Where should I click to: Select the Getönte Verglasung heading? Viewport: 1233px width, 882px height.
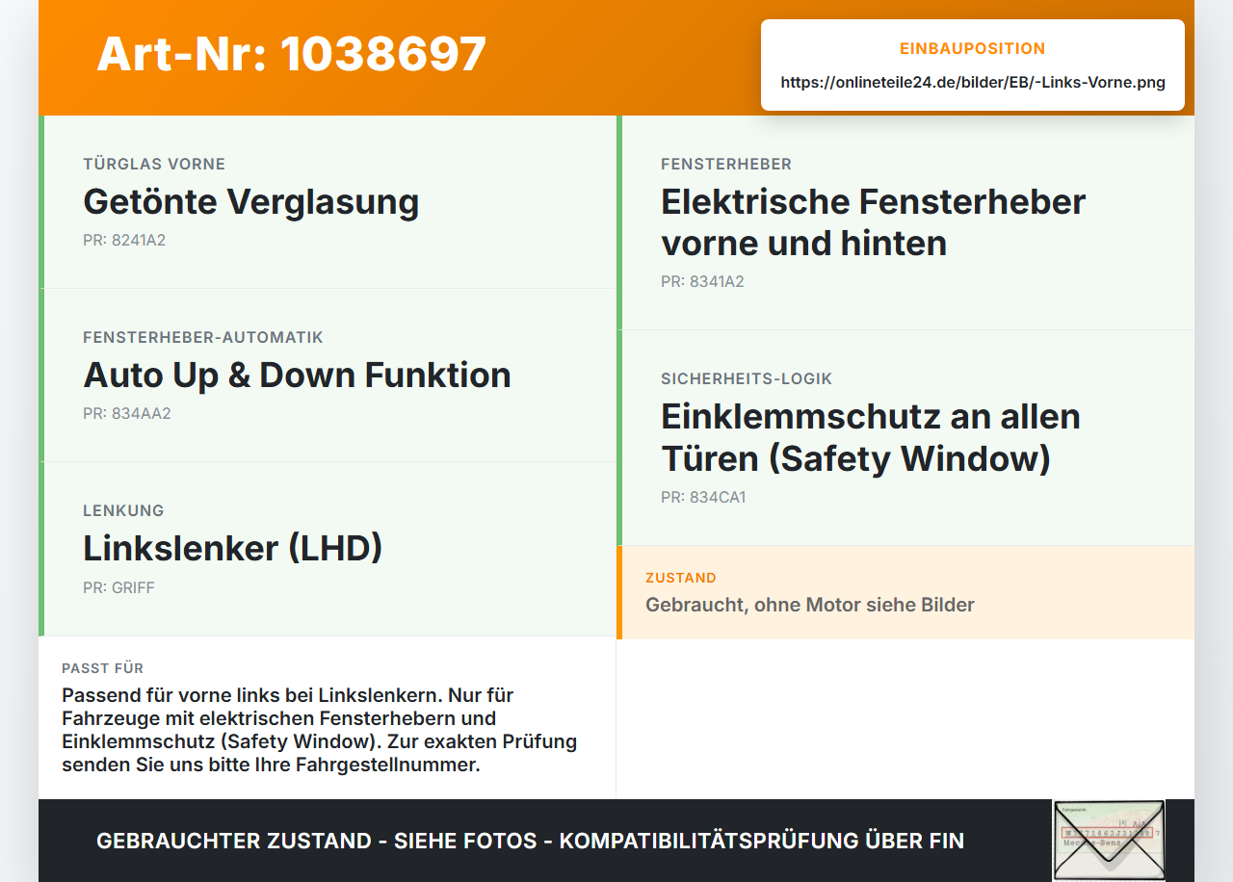(250, 202)
